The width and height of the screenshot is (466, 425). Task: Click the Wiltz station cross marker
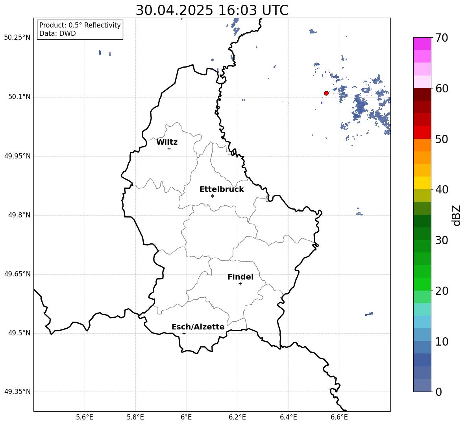point(169,149)
